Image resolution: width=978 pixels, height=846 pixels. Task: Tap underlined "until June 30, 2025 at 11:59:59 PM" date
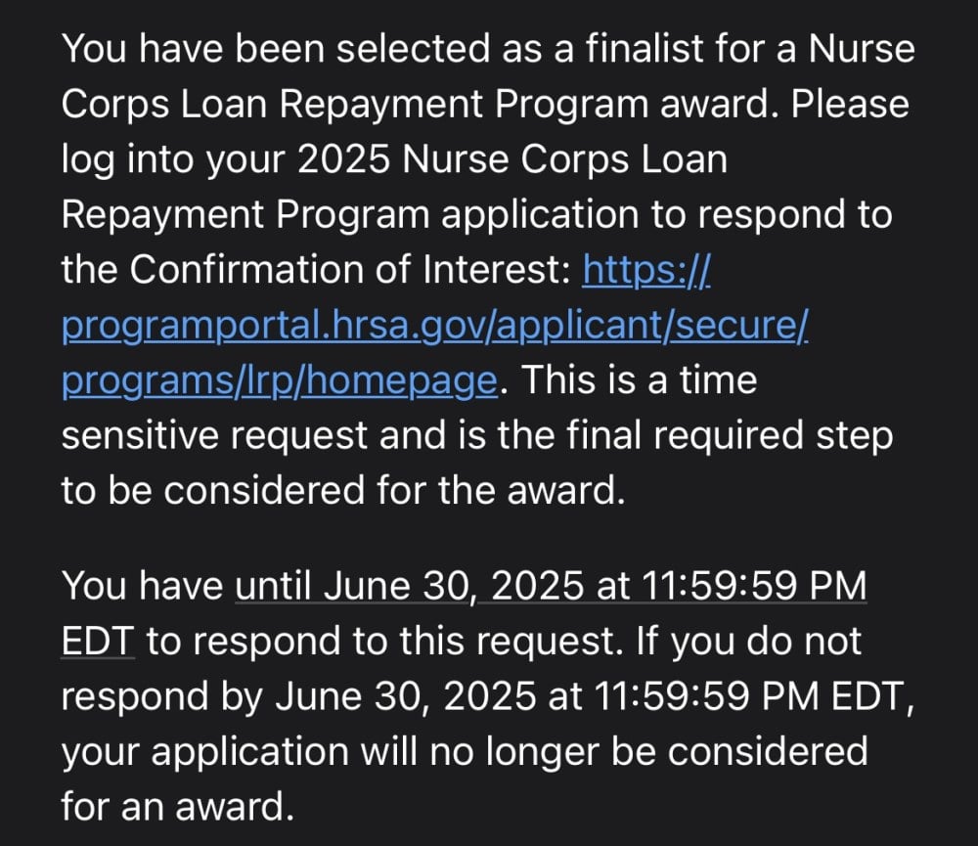(552, 587)
